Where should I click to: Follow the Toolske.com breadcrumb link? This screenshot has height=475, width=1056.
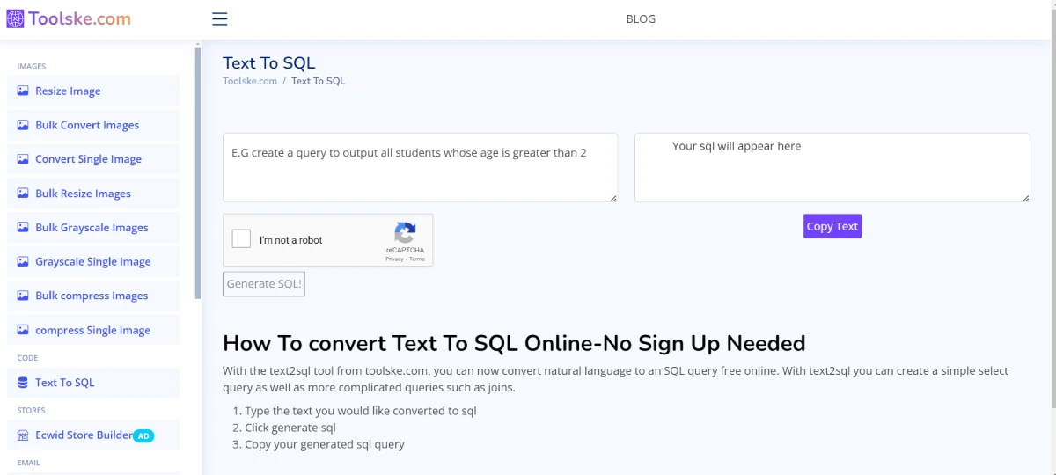point(250,81)
